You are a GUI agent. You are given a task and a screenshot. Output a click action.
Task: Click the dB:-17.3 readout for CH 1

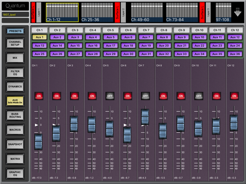[x=37, y=178]
